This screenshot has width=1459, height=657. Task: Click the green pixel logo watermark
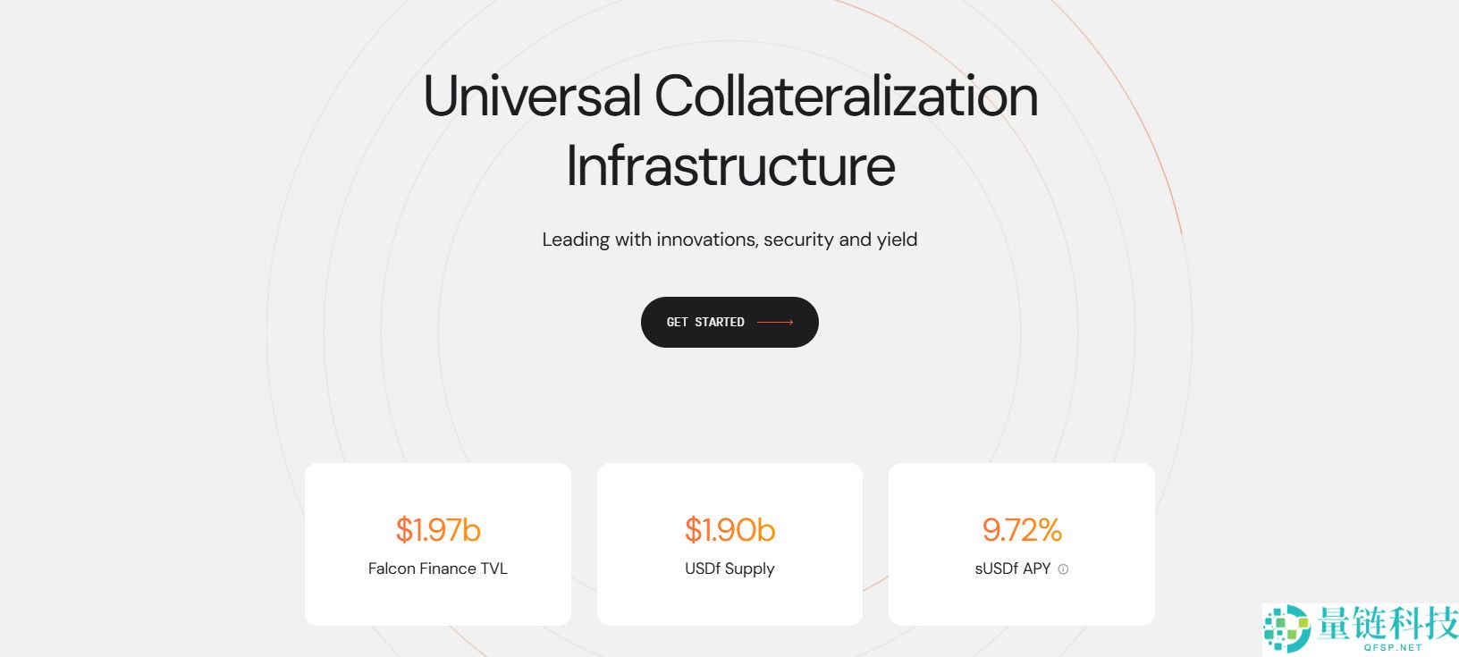click(1286, 628)
